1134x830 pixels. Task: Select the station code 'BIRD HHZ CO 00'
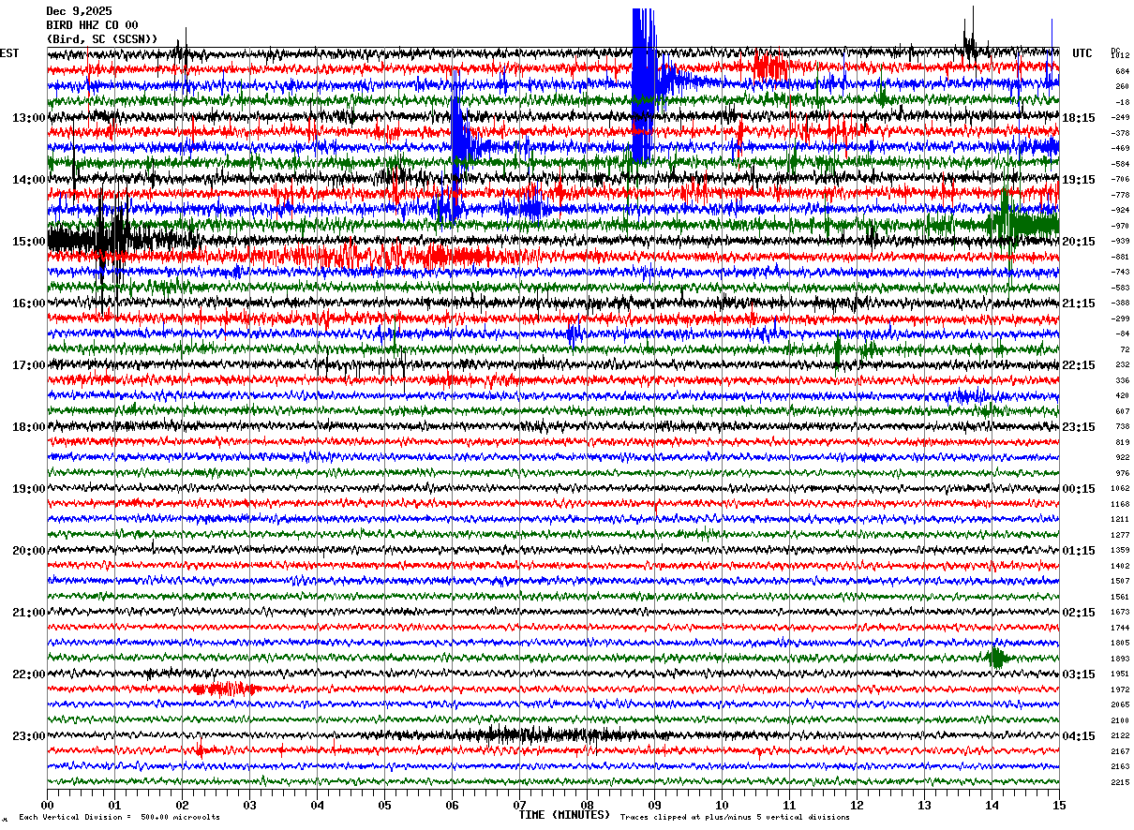[92, 25]
